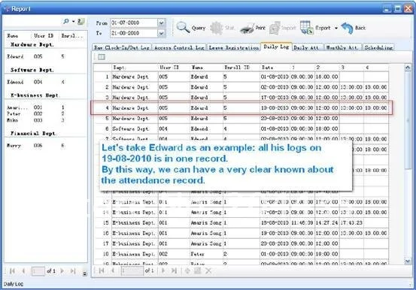Click the User ID header in employee list
416x290 pixels.
[44, 35]
